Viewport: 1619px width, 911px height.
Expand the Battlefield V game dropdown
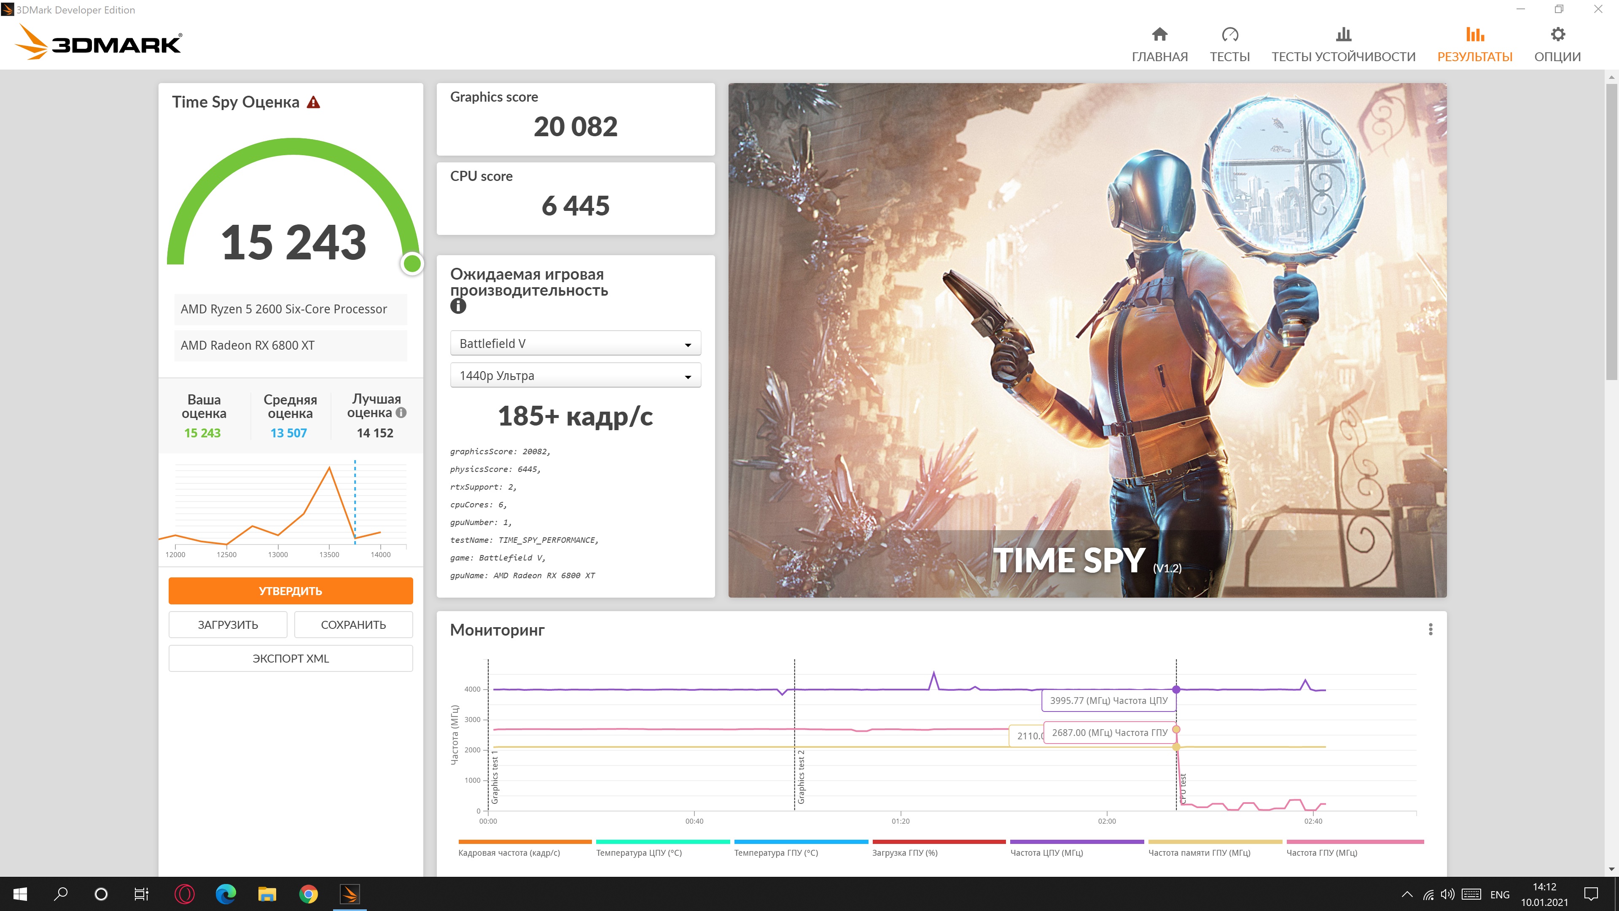click(575, 344)
